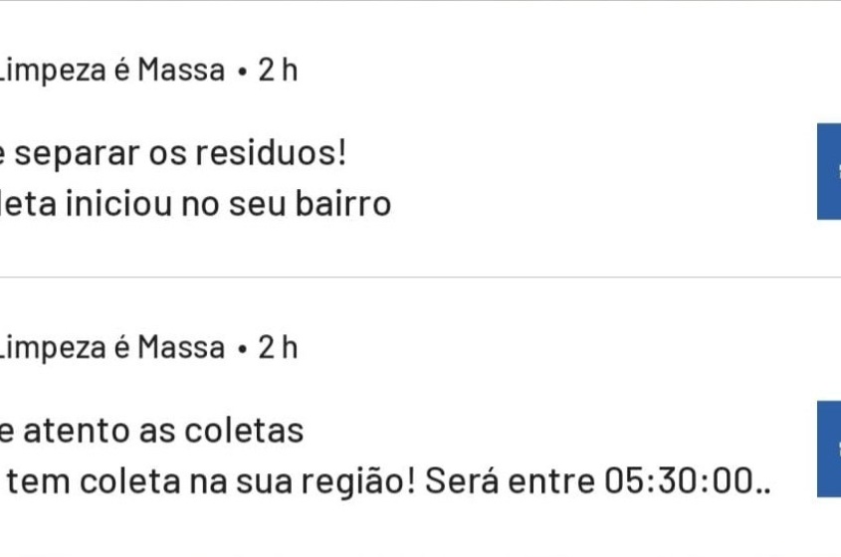
Task: Open the blue thumbnail beside 'separar os residuos!'
Action: coord(829,171)
